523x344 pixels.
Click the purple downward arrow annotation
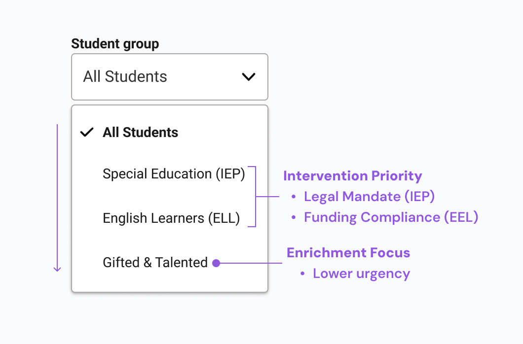[57, 197]
